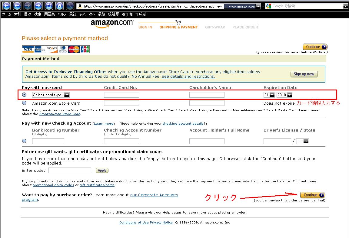Open the Amazon.com Store Card link in note

[60, 114]
